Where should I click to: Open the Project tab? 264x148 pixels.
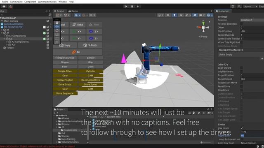59,109
